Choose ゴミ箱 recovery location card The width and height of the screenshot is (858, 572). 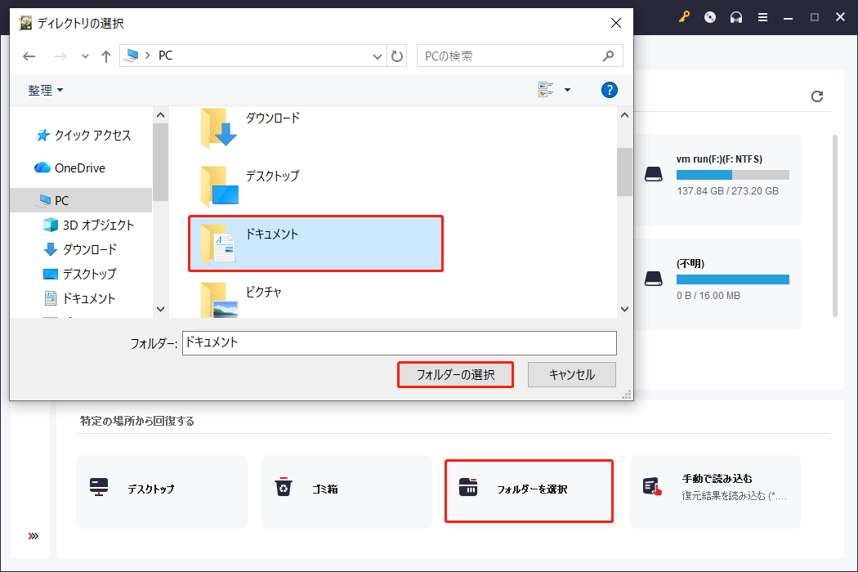[x=346, y=492]
